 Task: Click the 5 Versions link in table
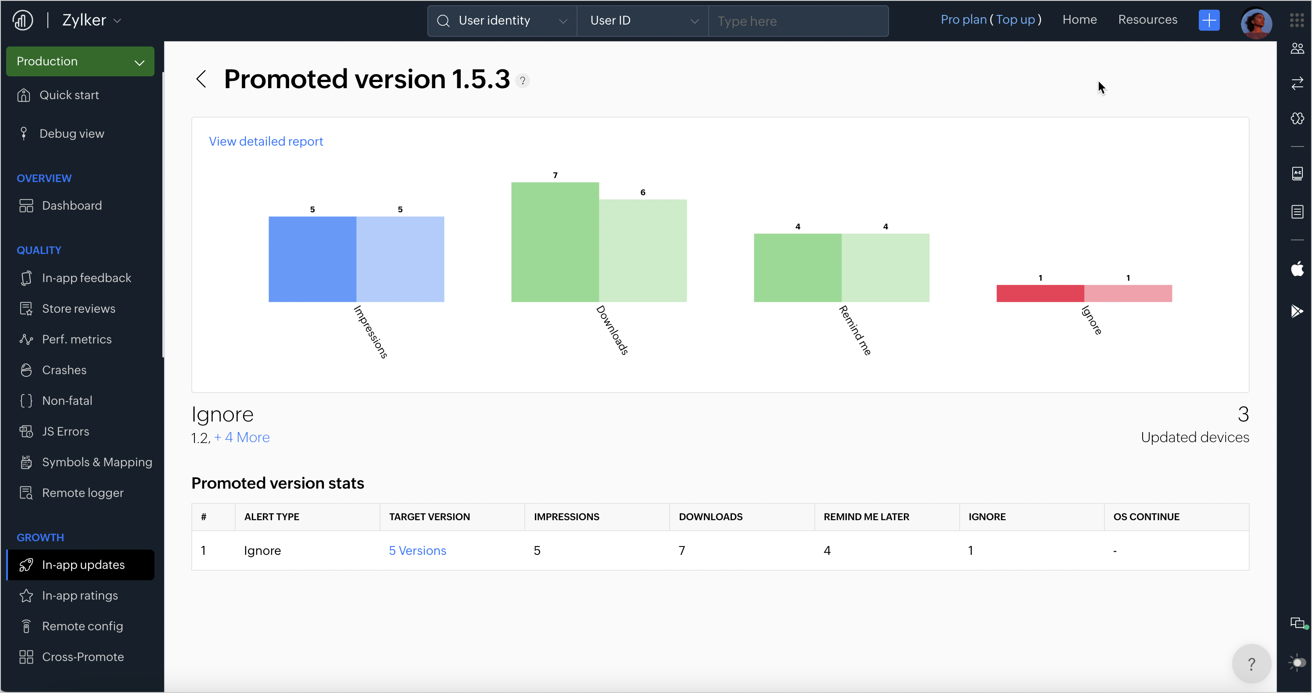click(417, 550)
